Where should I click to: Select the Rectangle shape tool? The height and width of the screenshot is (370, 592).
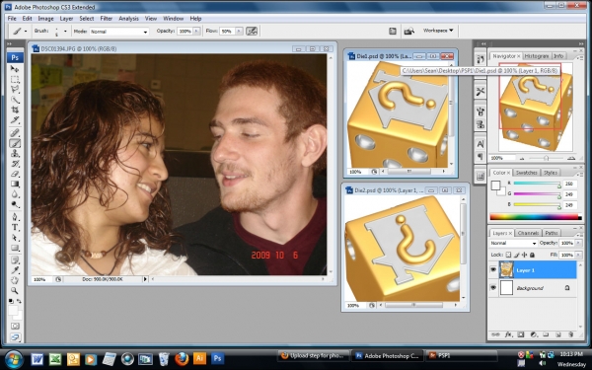point(15,248)
